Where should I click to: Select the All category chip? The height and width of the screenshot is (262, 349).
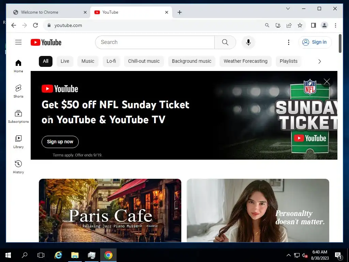(46, 61)
